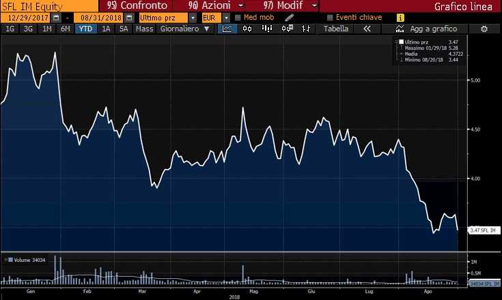Screen dimensions: 502x300
Task: Click the pencil annotation icon
Action: [289, 17]
